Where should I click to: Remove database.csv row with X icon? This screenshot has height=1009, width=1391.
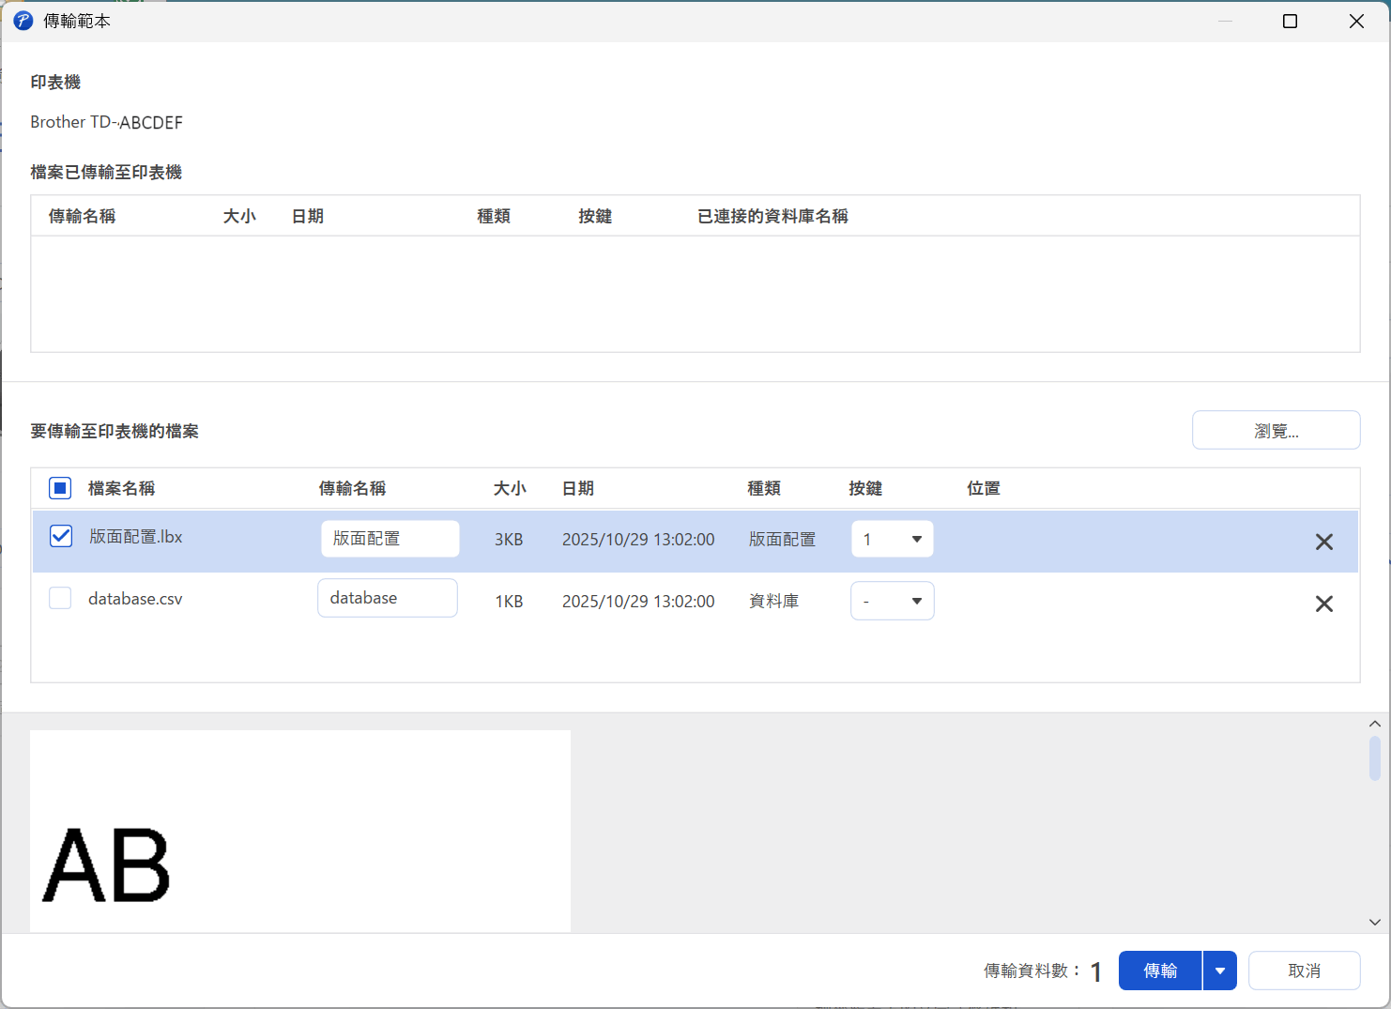1323,604
